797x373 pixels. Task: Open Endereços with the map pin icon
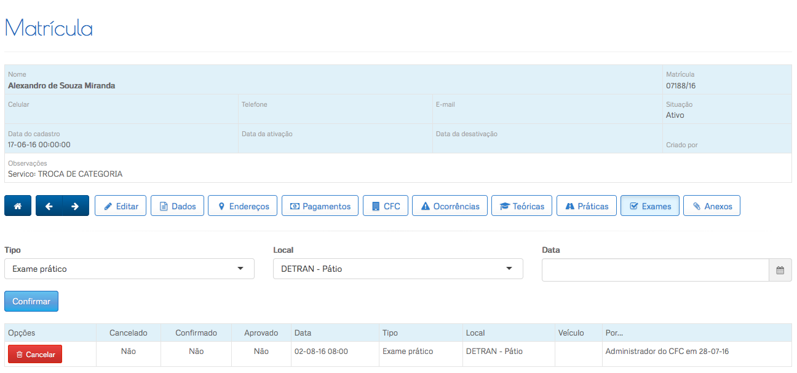(x=243, y=206)
